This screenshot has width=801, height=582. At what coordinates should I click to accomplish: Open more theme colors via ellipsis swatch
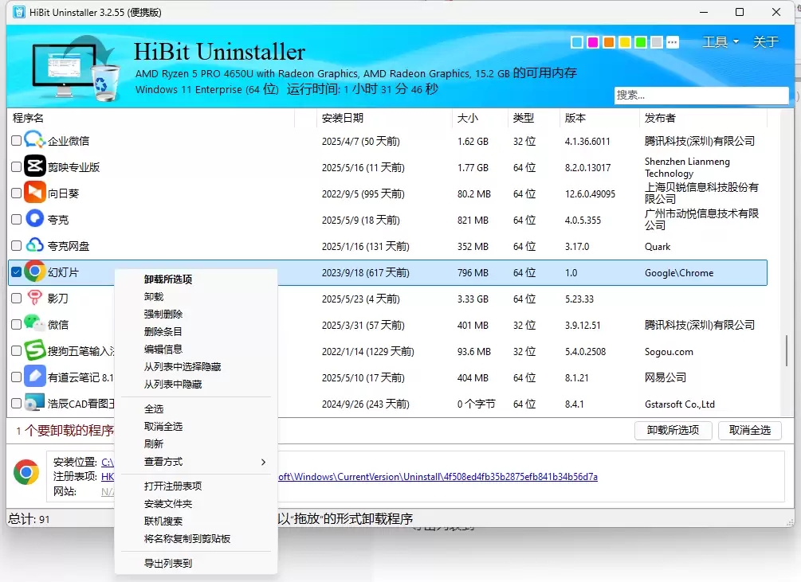(673, 42)
